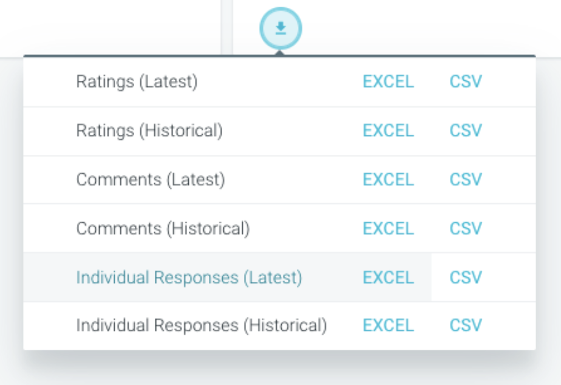Download Comments (Historical) as Excel
This screenshot has height=385, width=561.
click(x=388, y=229)
